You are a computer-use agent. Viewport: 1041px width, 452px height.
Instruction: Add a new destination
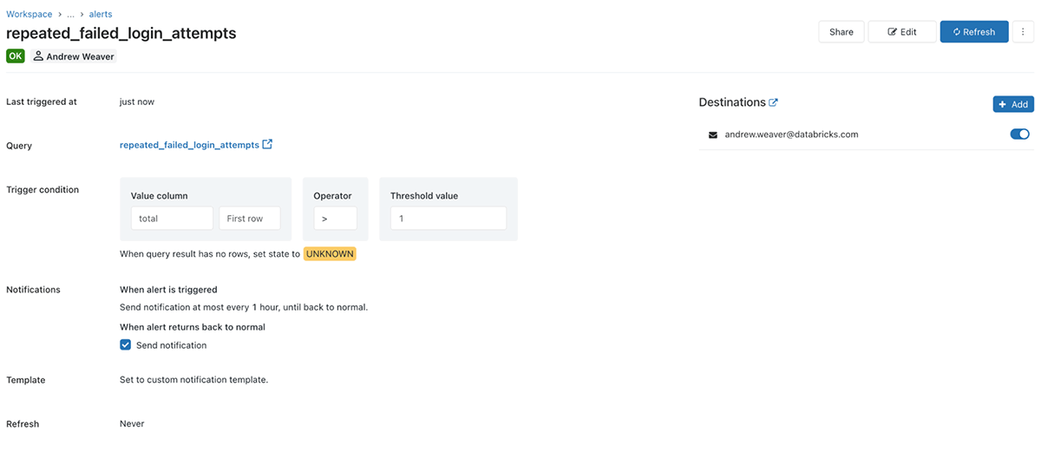[x=1013, y=104]
